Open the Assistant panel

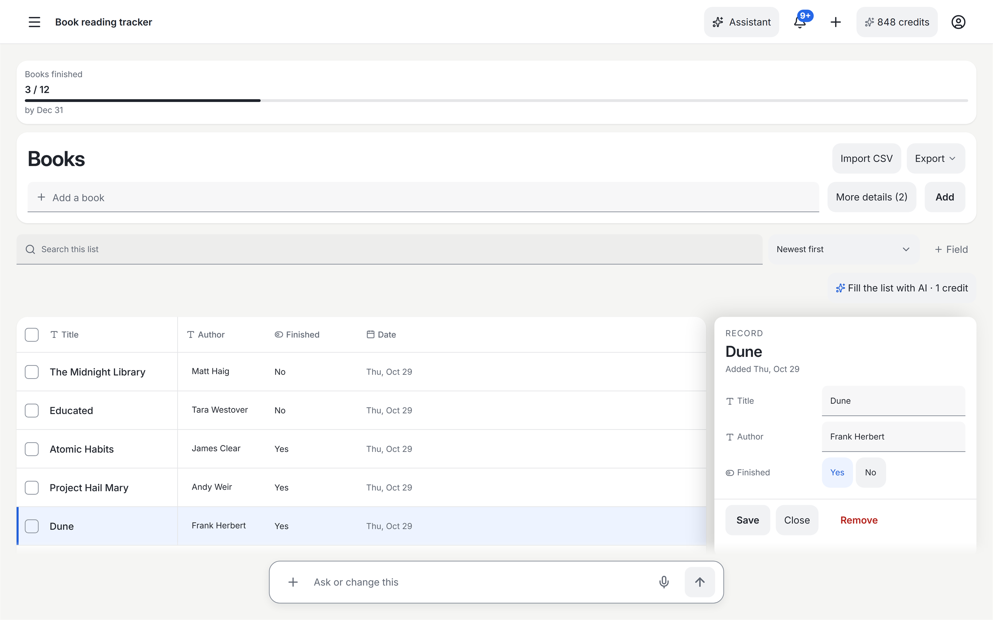tap(741, 22)
